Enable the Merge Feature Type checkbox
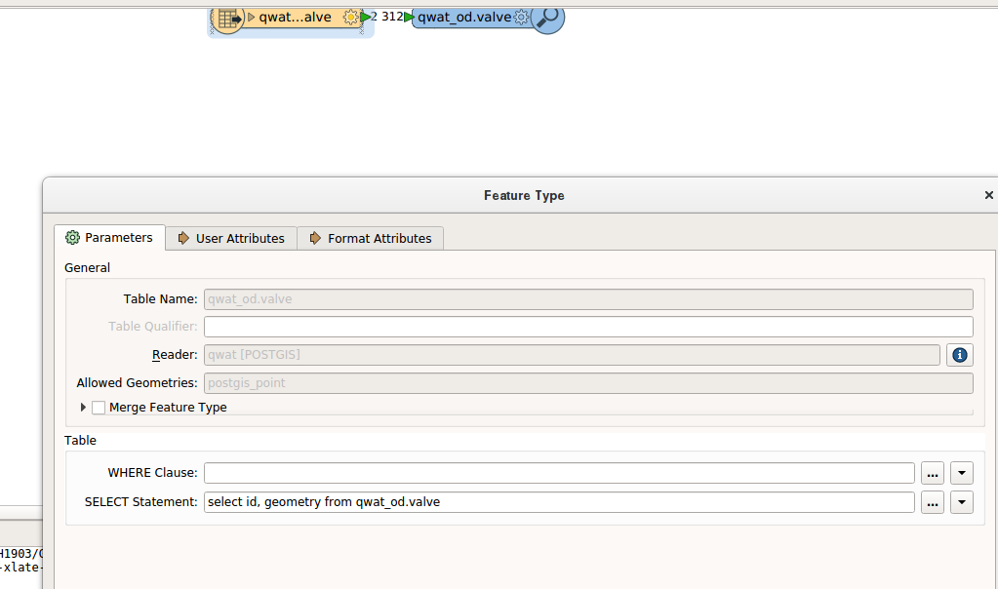Viewport: 998px width, 589px height. (x=99, y=408)
